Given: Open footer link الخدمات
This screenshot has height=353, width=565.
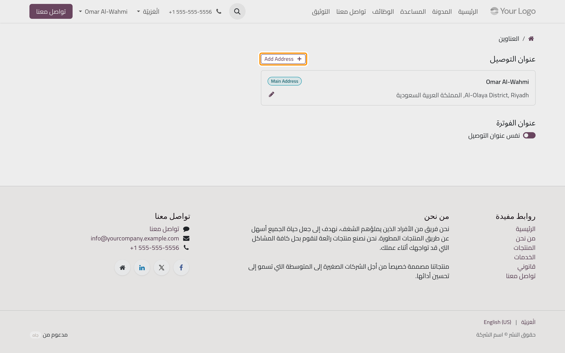Looking at the screenshot, I should pyautogui.click(x=525, y=257).
